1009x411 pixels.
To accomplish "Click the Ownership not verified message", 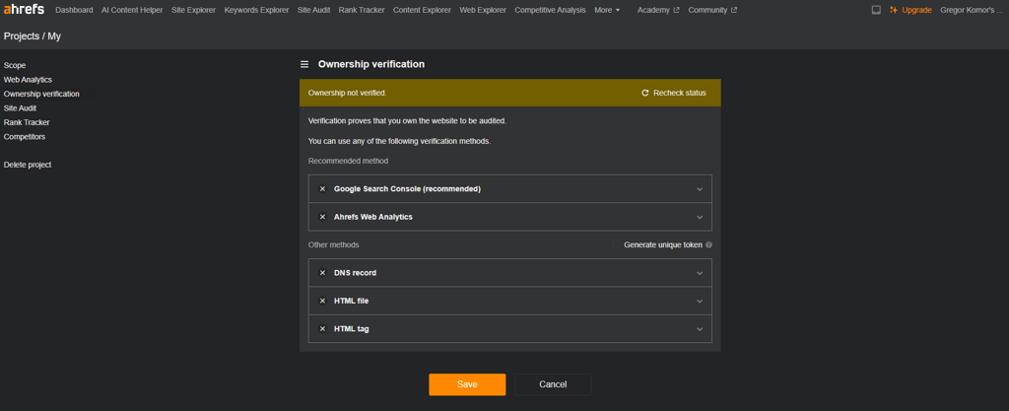I will 348,94.
